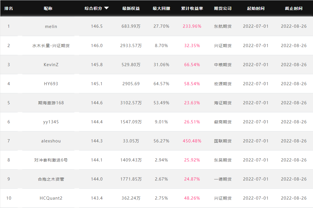Click the equity value 1771.85万
Screen dimensions: 313x208
131,179
